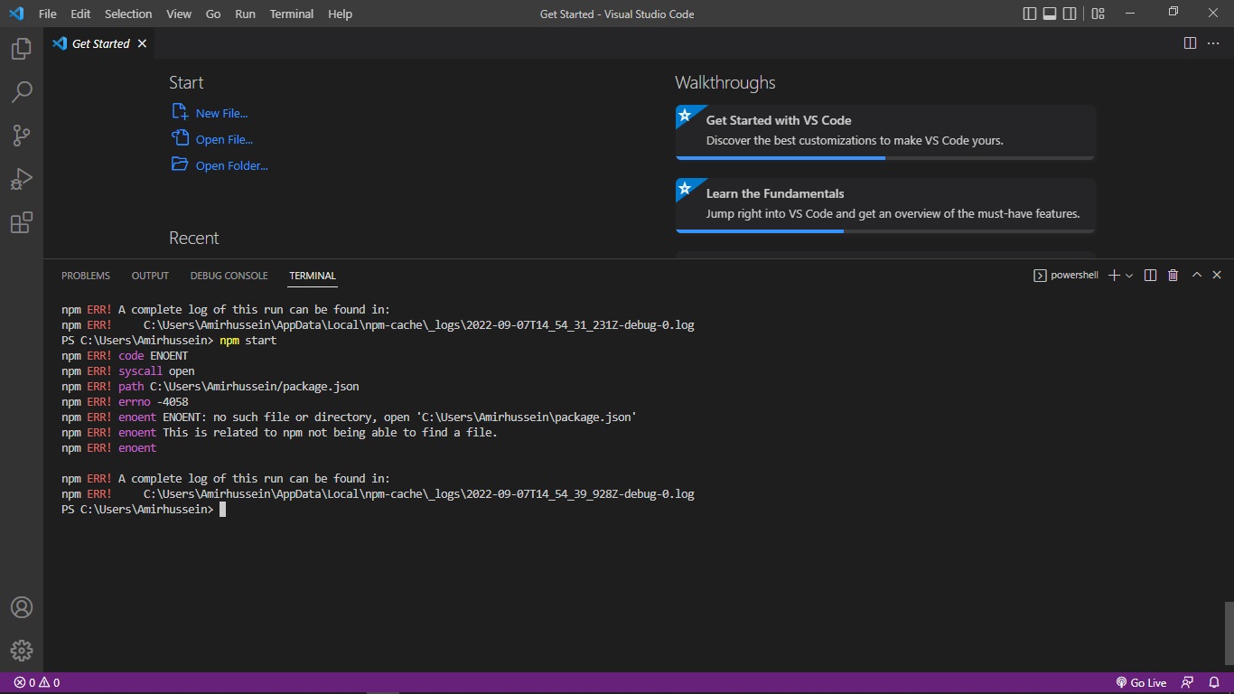The width and height of the screenshot is (1234, 694).
Task: Open the Edit menu
Action: point(80,14)
